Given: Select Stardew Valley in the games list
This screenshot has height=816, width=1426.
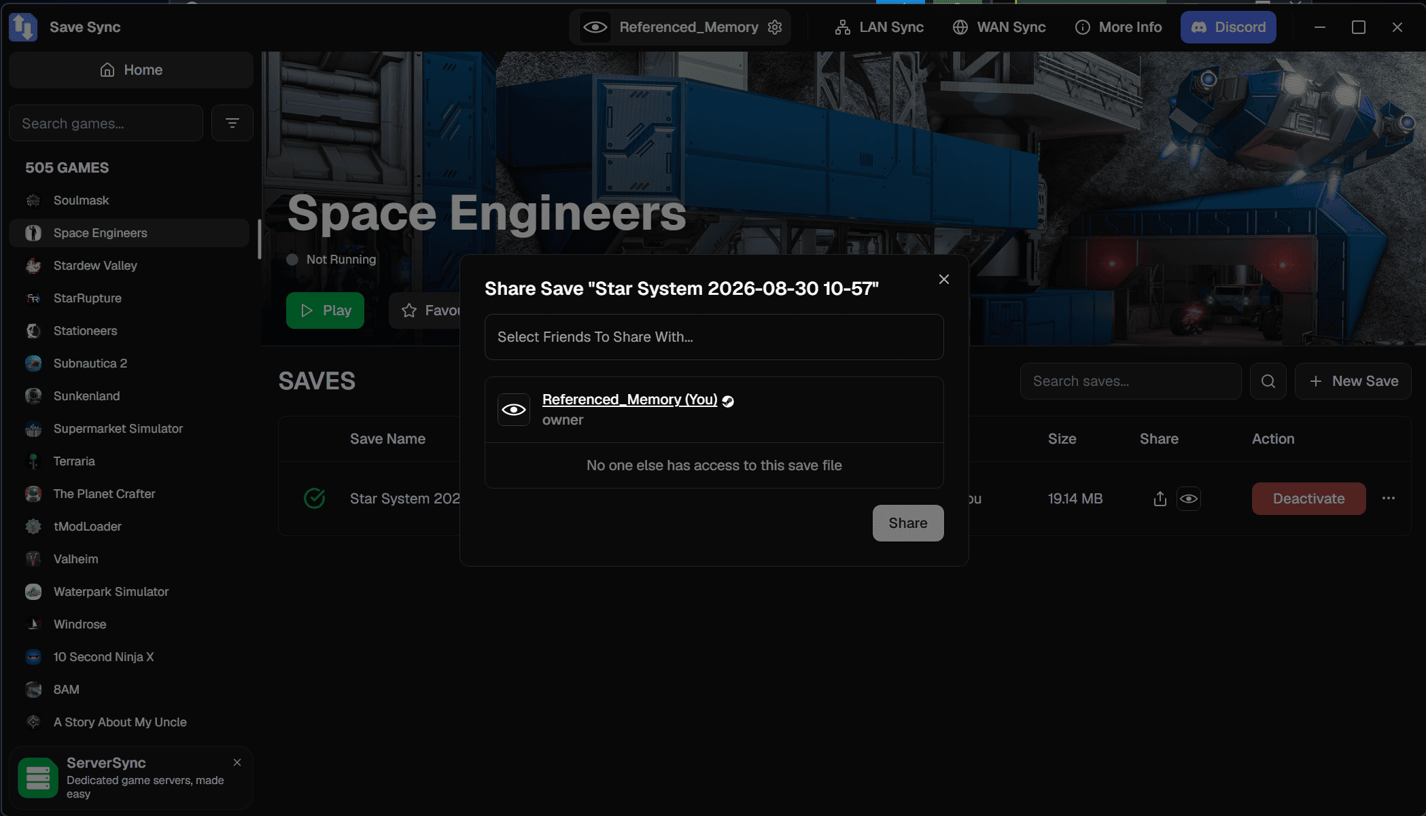Looking at the screenshot, I should click(x=129, y=266).
